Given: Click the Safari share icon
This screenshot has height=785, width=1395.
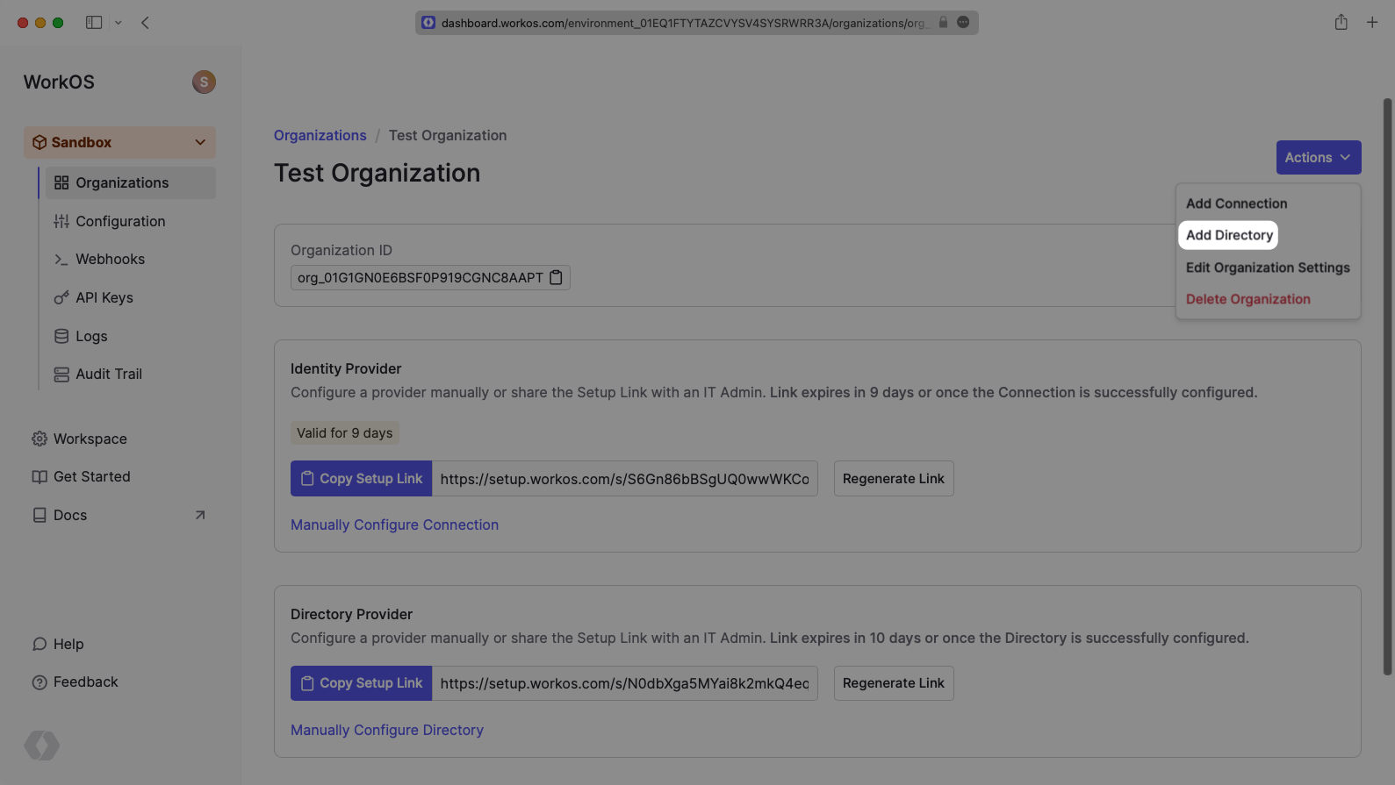Looking at the screenshot, I should (x=1341, y=23).
